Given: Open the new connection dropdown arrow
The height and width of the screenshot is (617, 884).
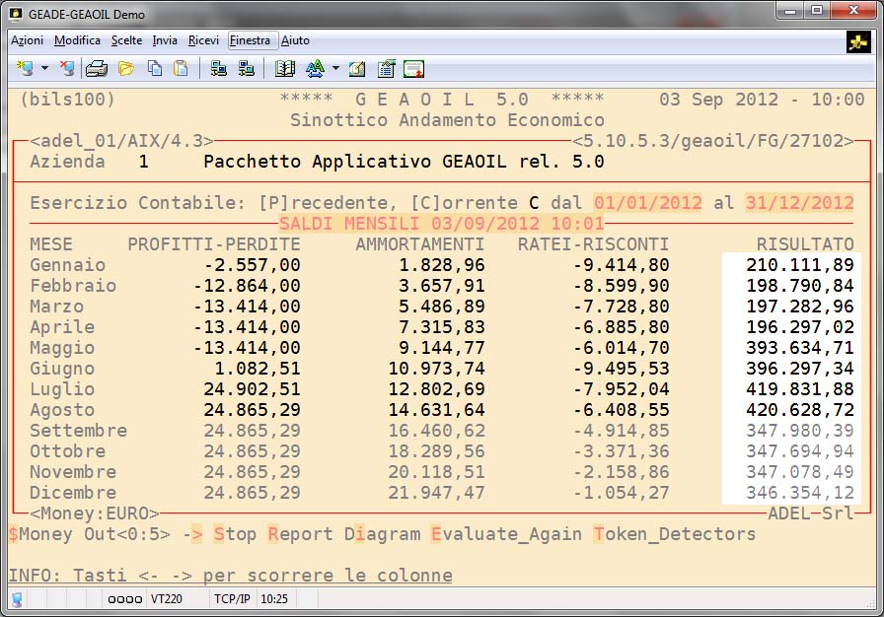Looking at the screenshot, I should (44, 69).
